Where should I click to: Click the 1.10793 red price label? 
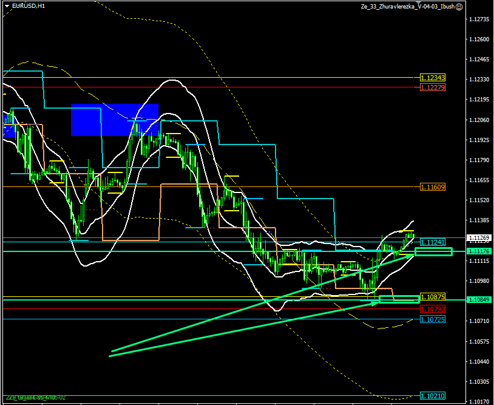coord(432,308)
